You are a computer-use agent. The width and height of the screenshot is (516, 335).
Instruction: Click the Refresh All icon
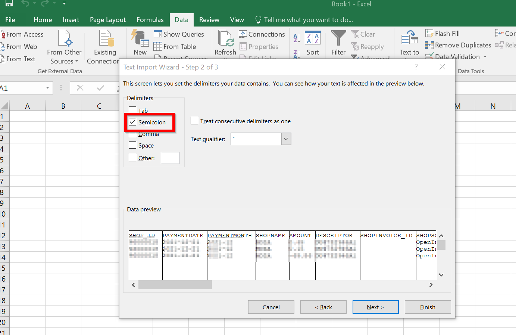[x=226, y=39]
